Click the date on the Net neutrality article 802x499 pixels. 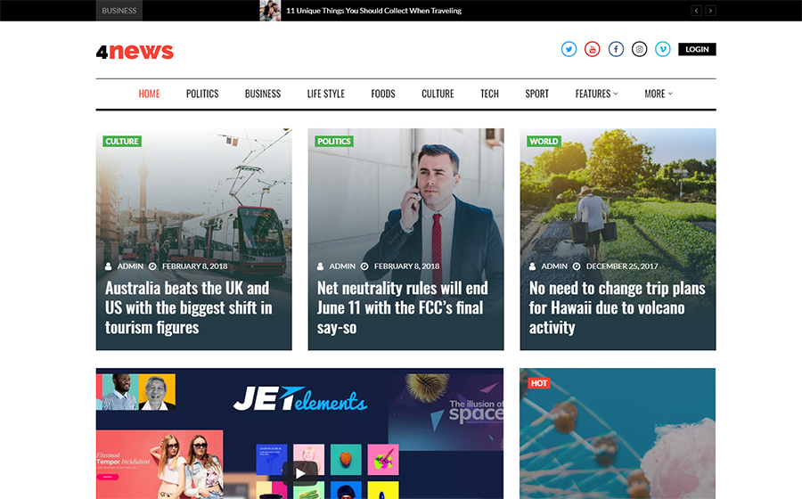click(406, 266)
